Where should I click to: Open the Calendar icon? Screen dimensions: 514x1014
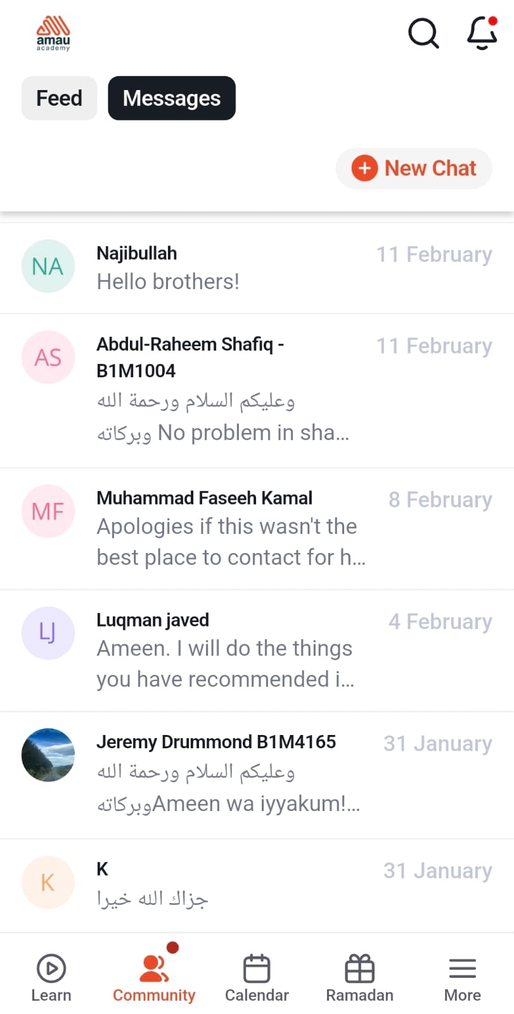point(257,968)
